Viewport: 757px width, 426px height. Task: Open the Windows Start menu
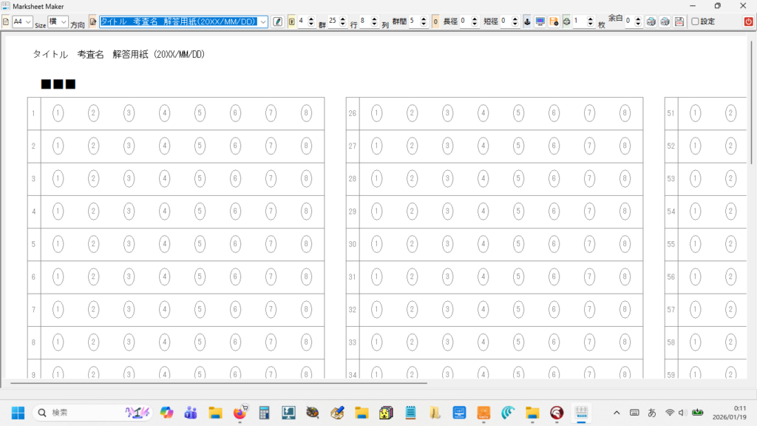pos(18,412)
